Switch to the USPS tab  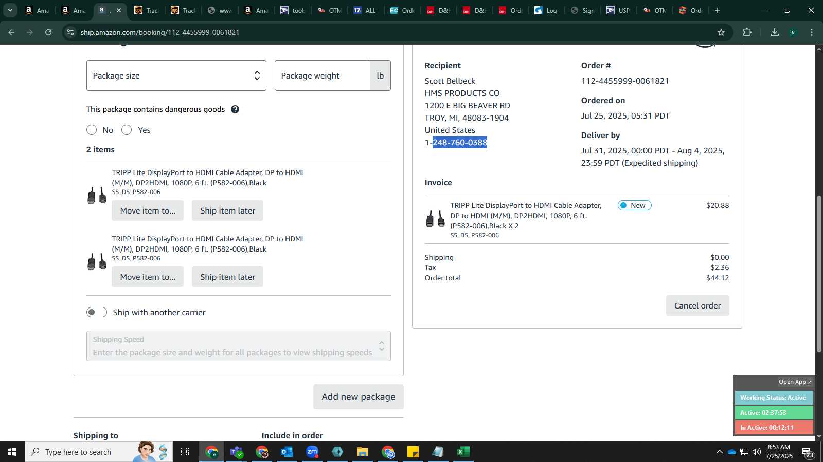(x=619, y=10)
